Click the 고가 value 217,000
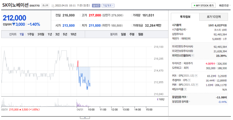Viewport: 233px width, 120px height. click(x=95, y=15)
